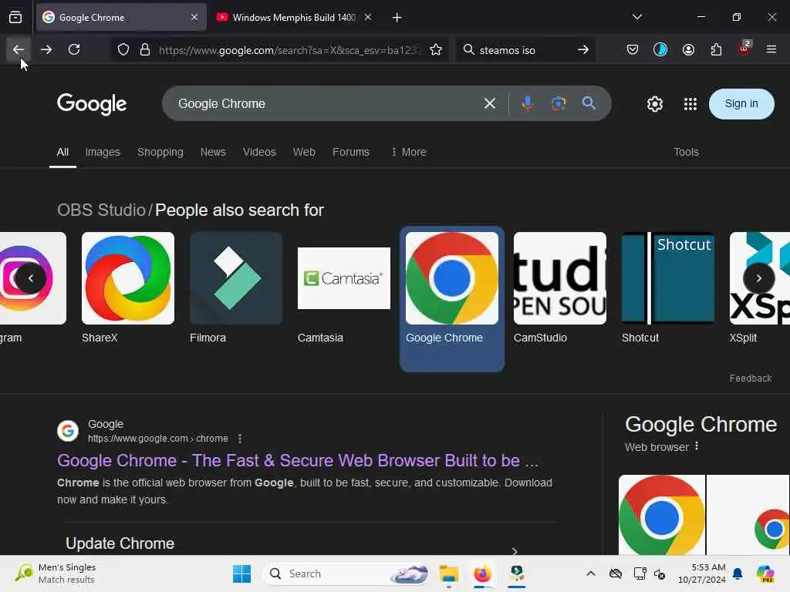
Task: Select the Shotcut thumbnail
Action: [668, 277]
